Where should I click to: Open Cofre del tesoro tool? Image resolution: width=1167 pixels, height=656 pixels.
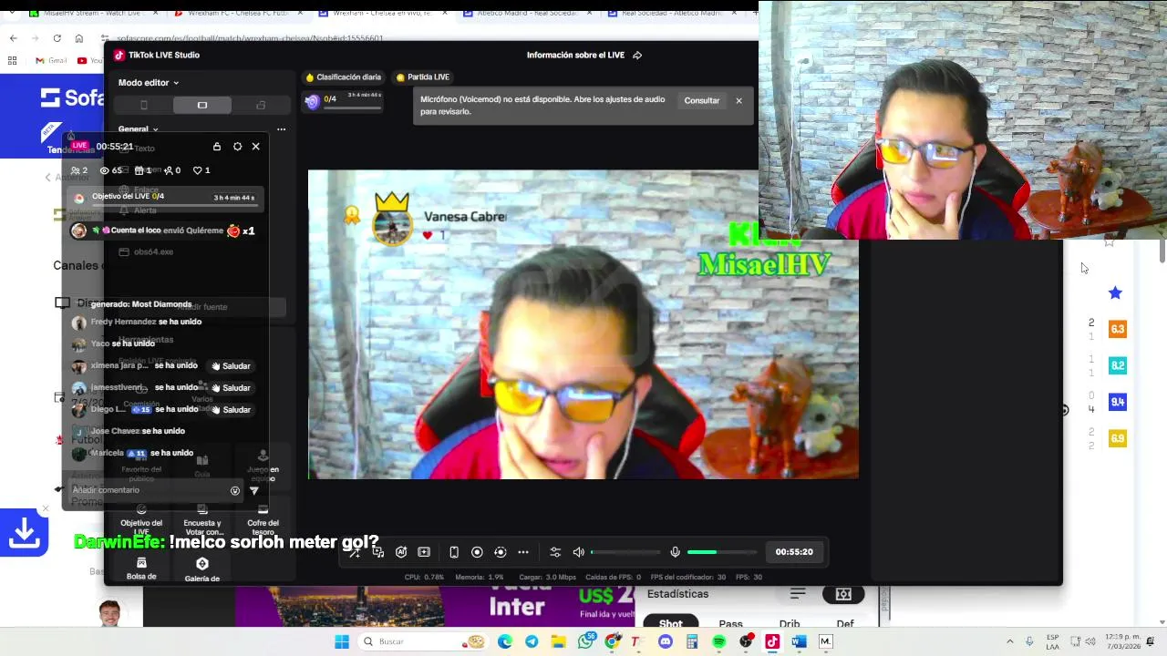[263, 519]
